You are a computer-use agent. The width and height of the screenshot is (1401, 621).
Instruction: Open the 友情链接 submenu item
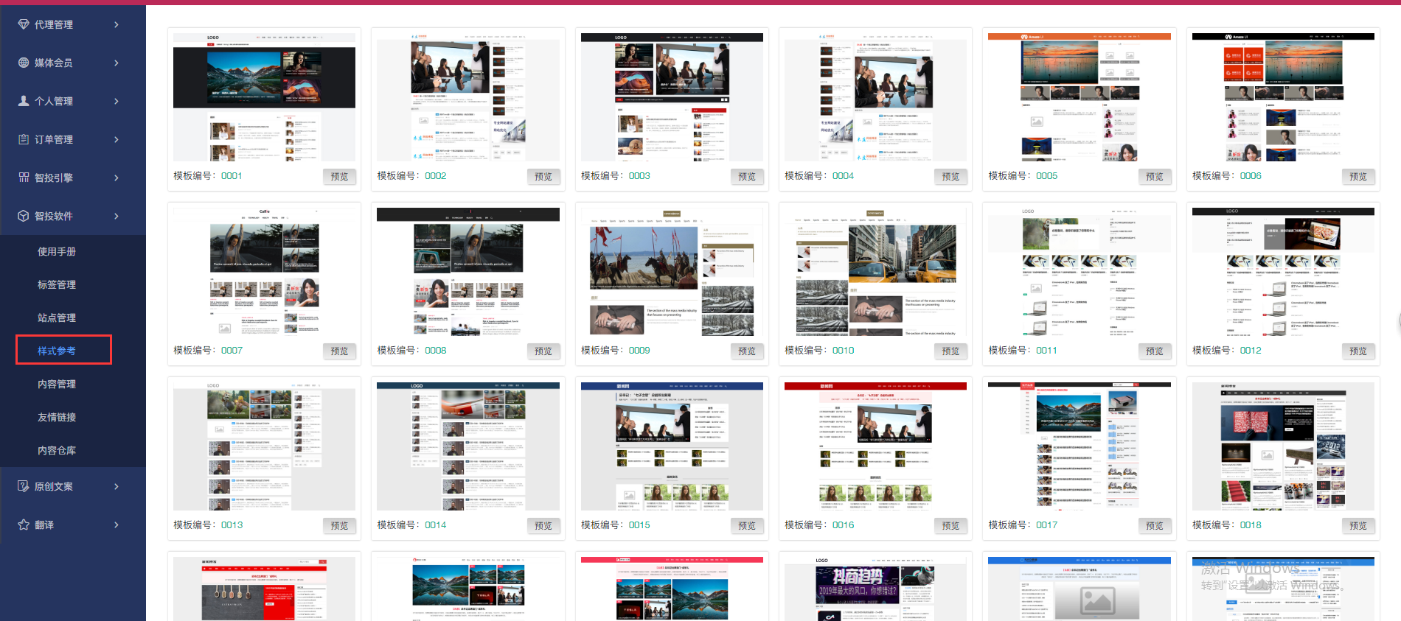[57, 417]
